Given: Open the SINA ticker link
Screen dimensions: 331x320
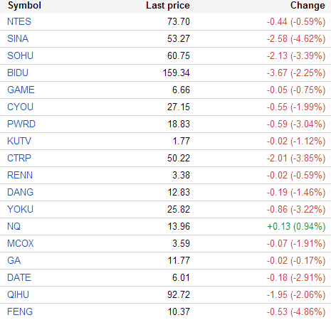Looking at the screenshot, I should pyautogui.click(x=18, y=38).
